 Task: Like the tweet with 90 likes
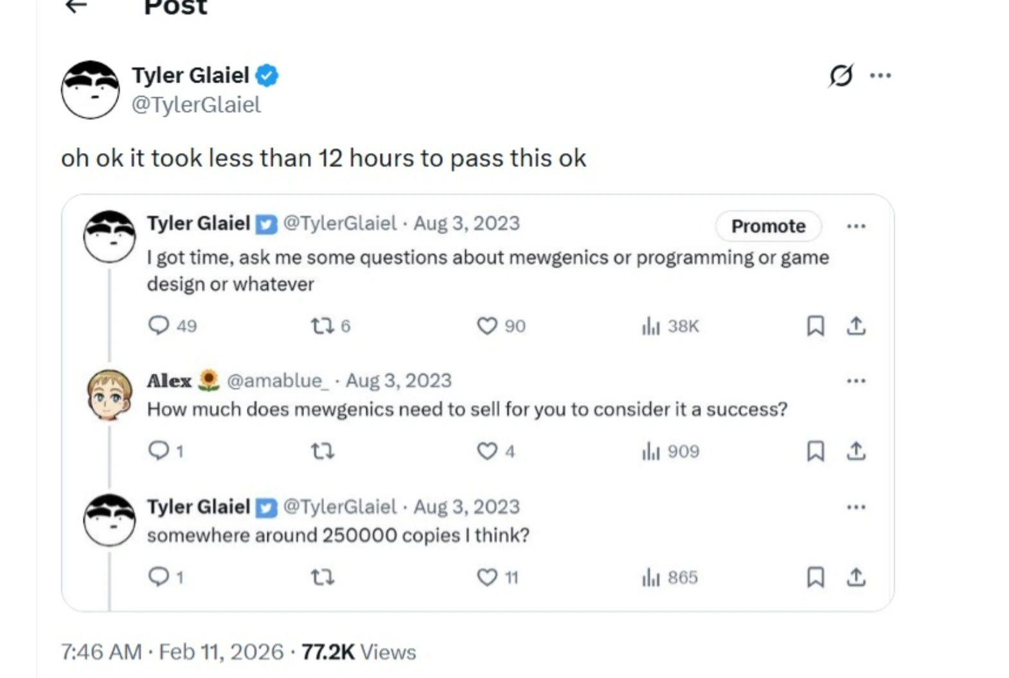pyautogui.click(x=487, y=326)
